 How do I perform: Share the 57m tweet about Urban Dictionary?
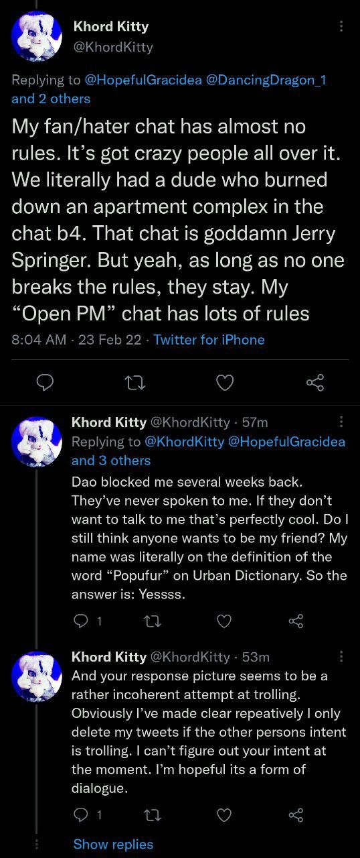[x=296, y=621]
